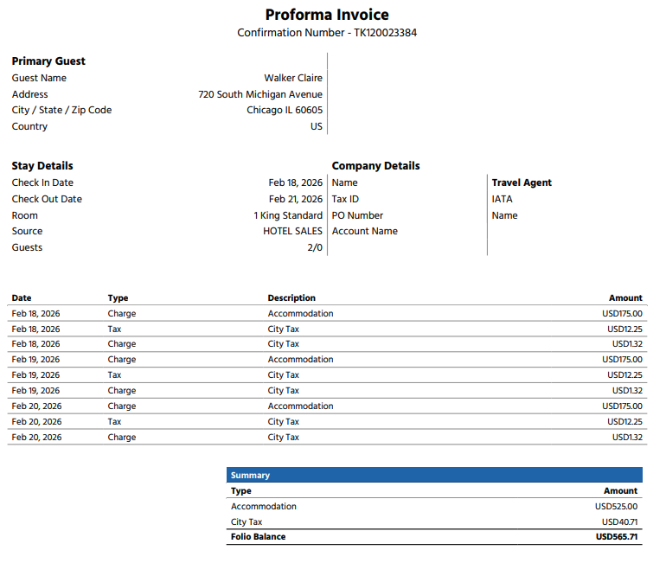This screenshot has width=666, height=563.
Task: Click the blue Summary header bar
Action: [x=434, y=475]
